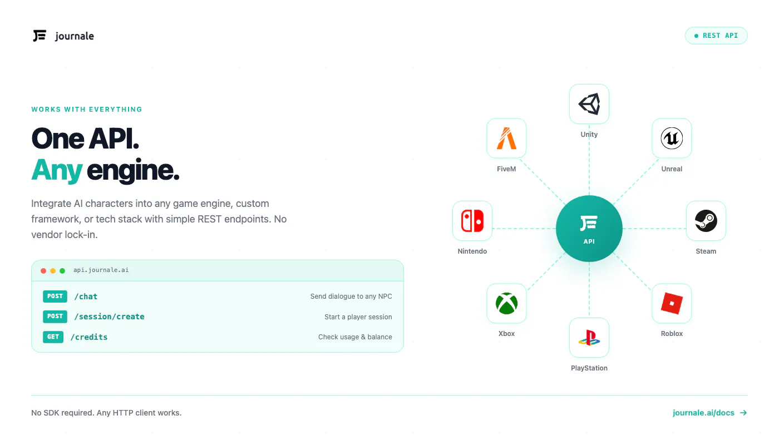Click the Xbox label text

point(506,334)
